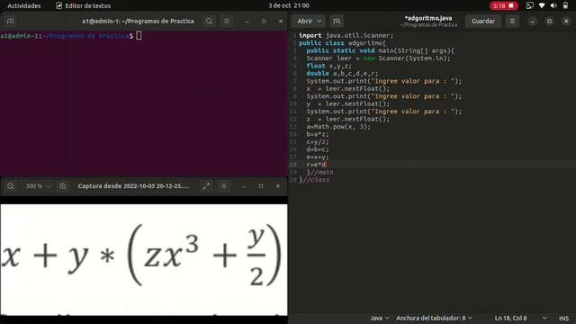Click line 'float x,y,z;'
Screen dimensions: 576x324
(328, 66)
